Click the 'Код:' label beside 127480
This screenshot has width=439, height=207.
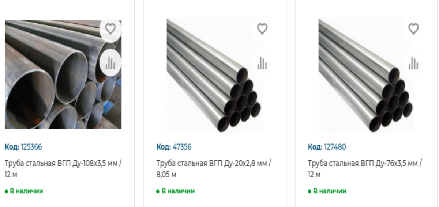click(315, 147)
